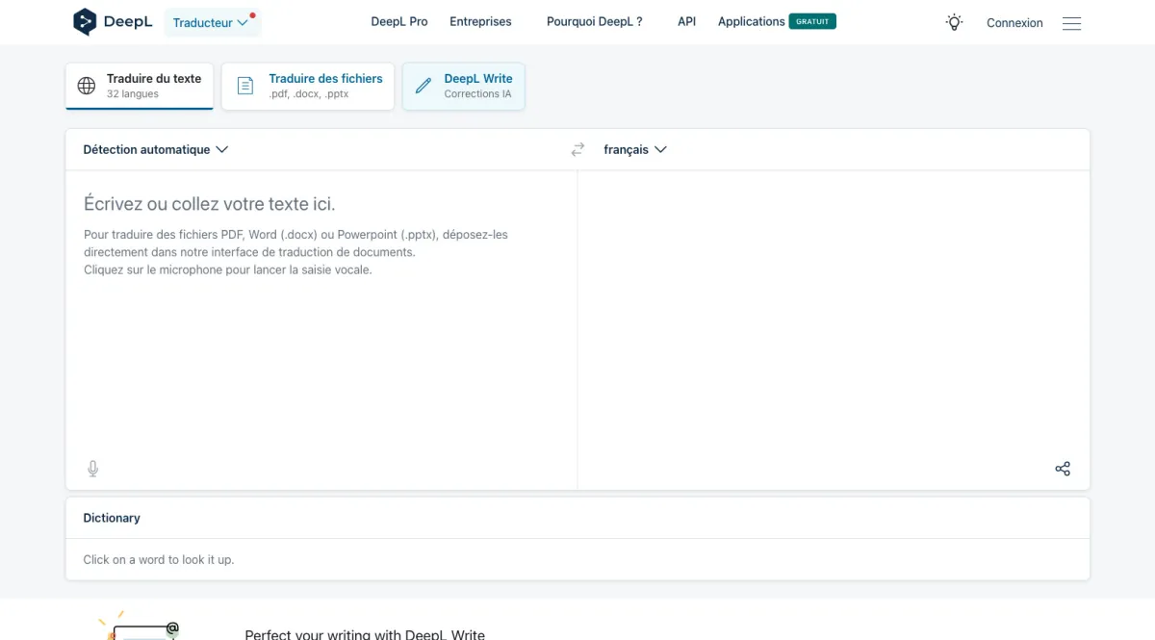The width and height of the screenshot is (1155, 640).
Task: Start voice input with the microphone icon
Action: pos(92,469)
